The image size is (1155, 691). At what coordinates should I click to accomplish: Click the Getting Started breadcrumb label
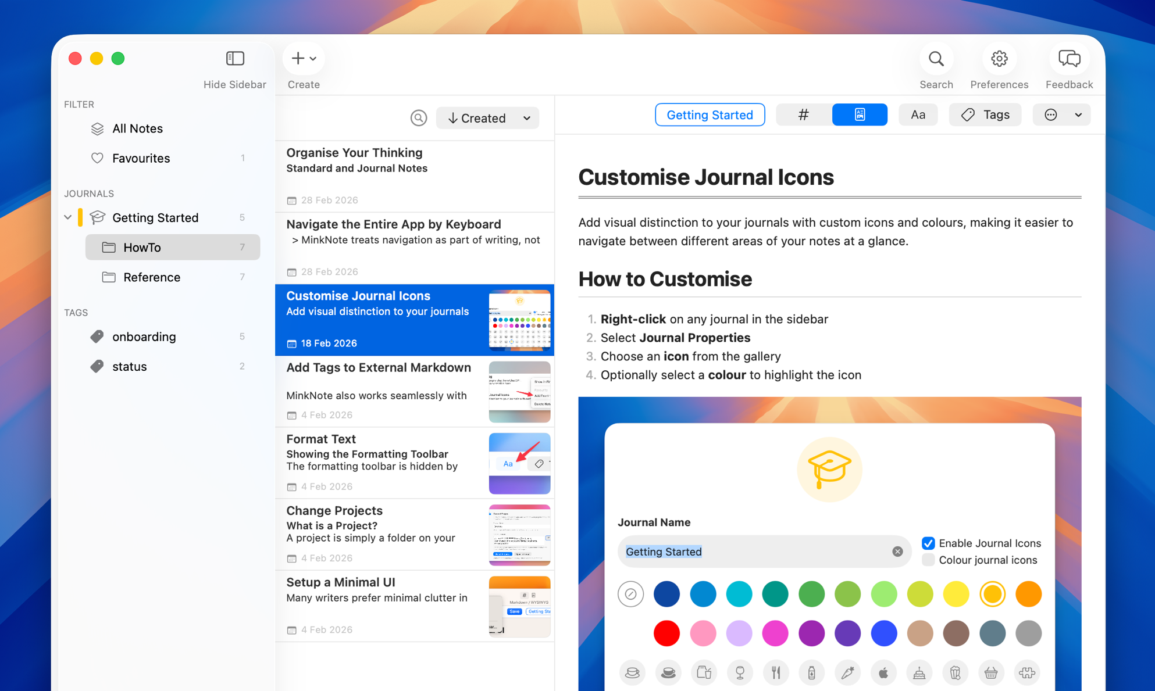coord(710,114)
